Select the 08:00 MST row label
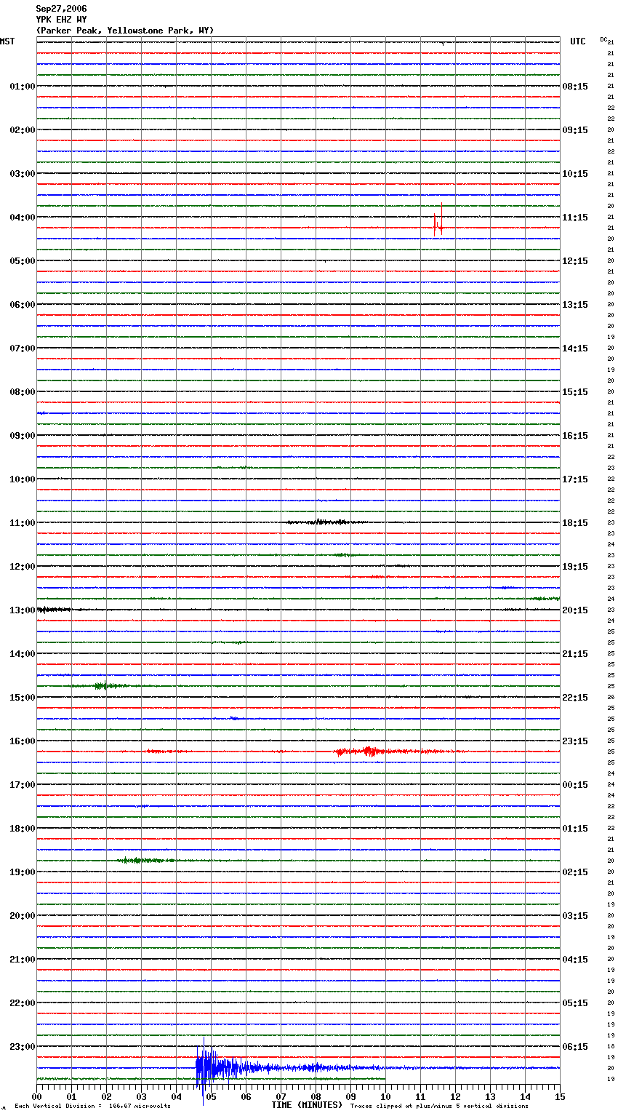618x1116 pixels. click(x=23, y=392)
